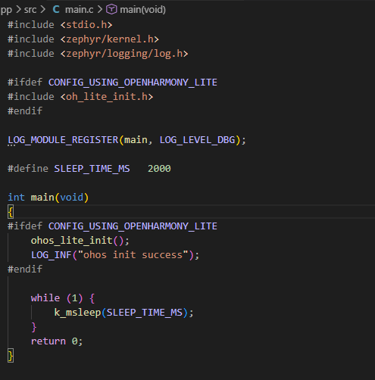The width and height of the screenshot is (375, 380).
Task: Click LOG_INF macro call
Action: pos(52,255)
